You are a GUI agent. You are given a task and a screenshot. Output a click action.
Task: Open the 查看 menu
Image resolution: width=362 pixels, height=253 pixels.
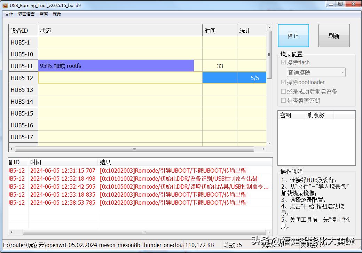[44, 14]
